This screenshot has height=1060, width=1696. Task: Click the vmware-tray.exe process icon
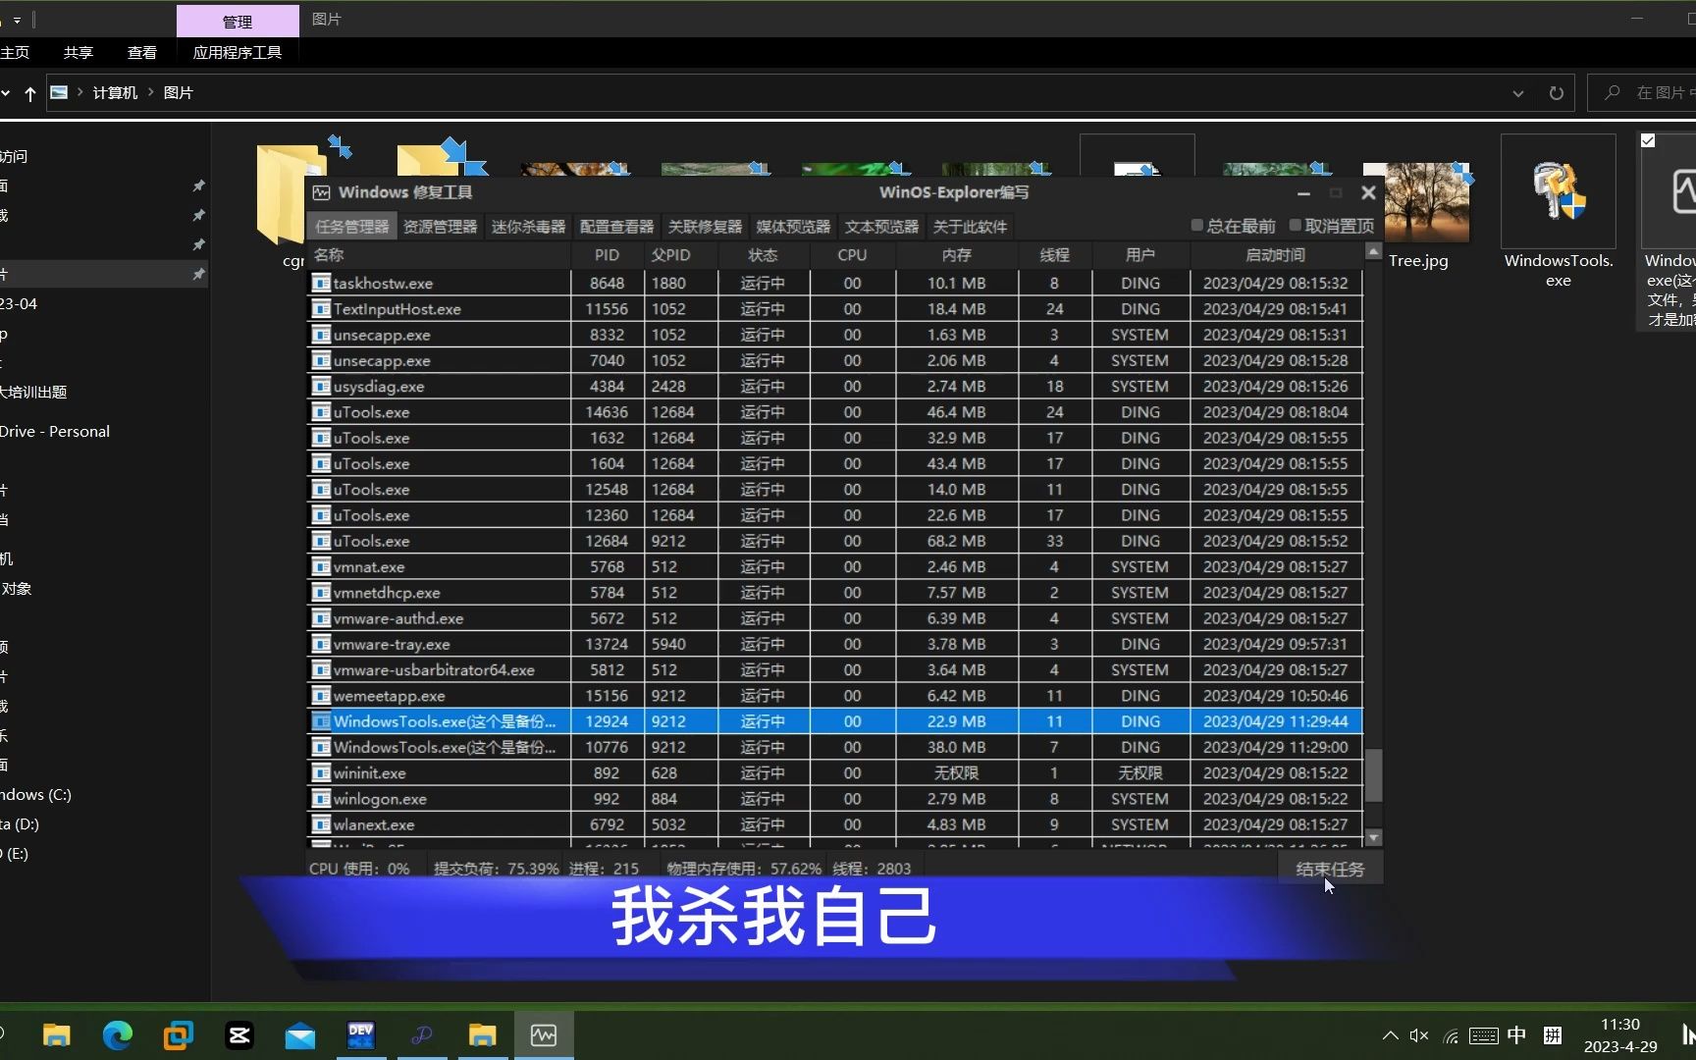(x=321, y=644)
